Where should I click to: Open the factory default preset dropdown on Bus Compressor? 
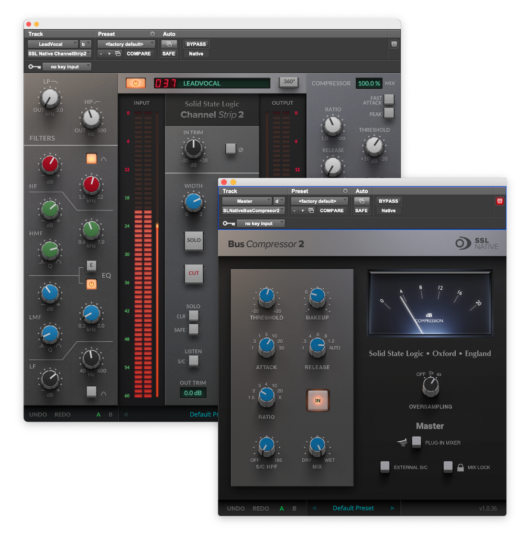click(x=319, y=201)
